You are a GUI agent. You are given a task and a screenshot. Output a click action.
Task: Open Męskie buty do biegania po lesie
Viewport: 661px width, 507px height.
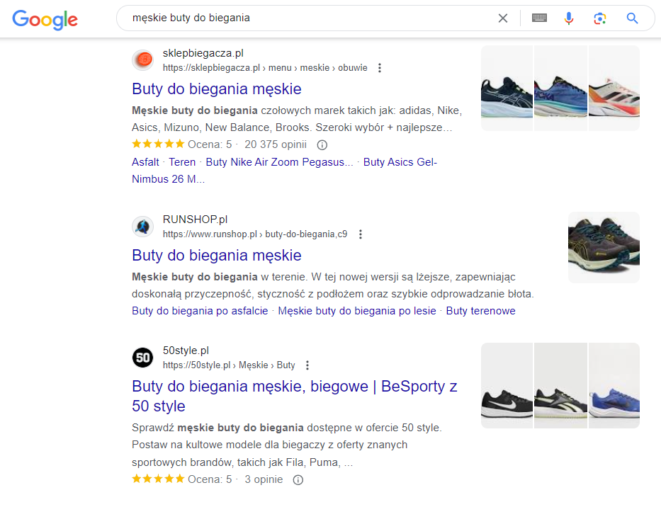[x=356, y=311]
